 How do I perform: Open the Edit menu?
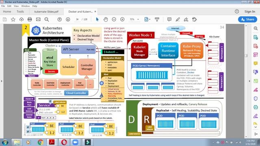(9, 6)
